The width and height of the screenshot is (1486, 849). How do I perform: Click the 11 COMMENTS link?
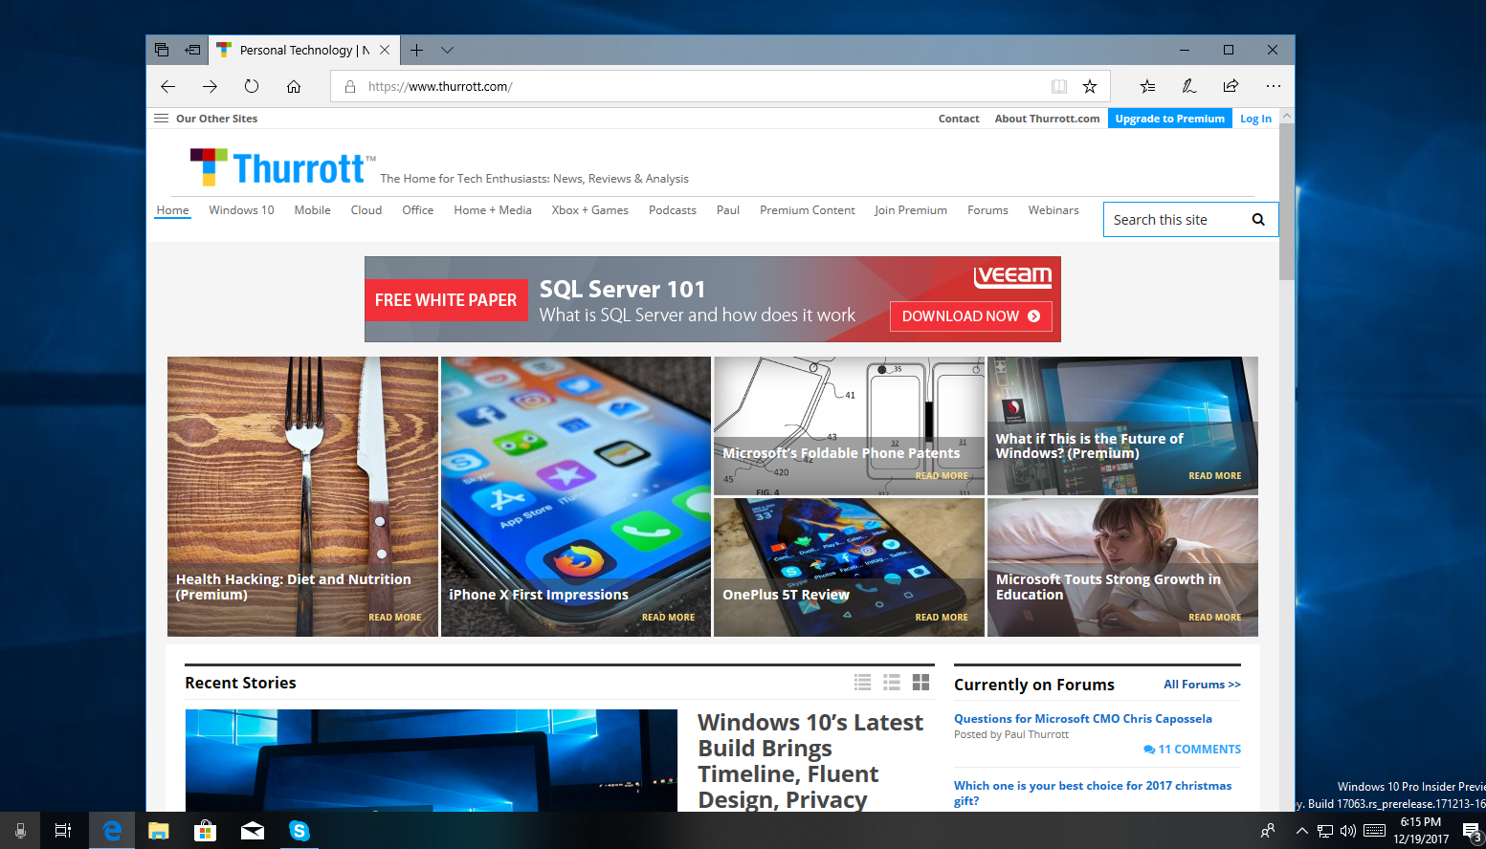(1192, 750)
